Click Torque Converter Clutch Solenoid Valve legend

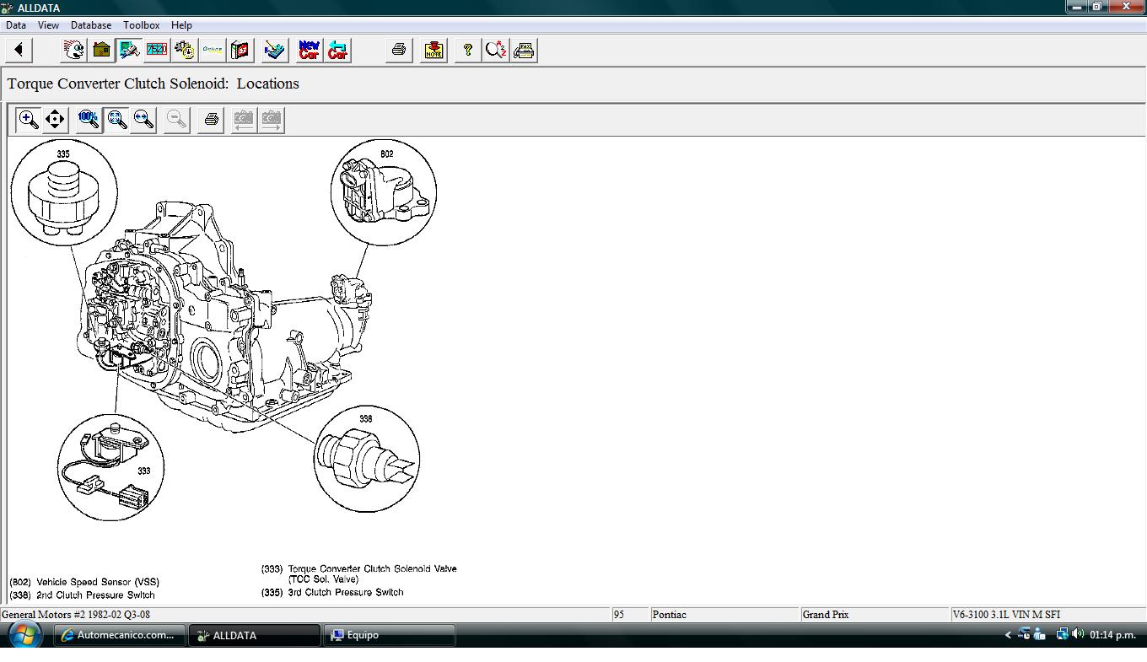359,573
